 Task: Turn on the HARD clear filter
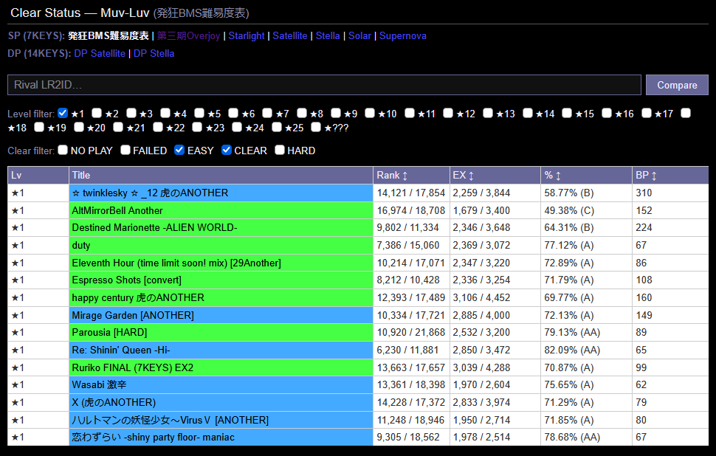[280, 150]
